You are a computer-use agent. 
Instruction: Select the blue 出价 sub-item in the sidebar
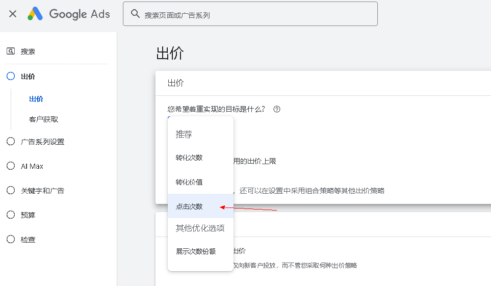[x=36, y=99]
